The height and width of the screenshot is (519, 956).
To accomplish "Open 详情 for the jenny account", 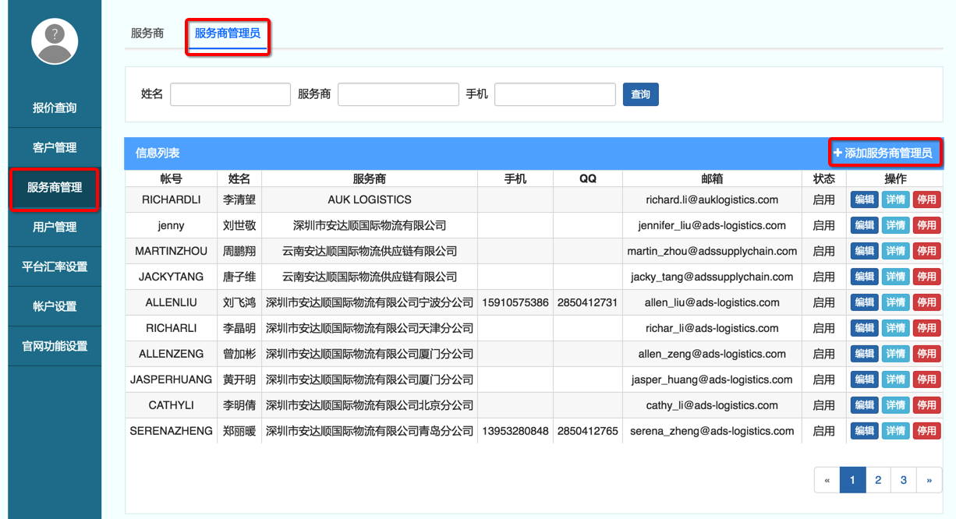I will point(895,225).
